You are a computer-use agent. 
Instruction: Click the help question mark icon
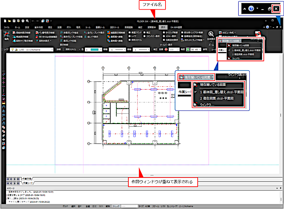(267, 27)
